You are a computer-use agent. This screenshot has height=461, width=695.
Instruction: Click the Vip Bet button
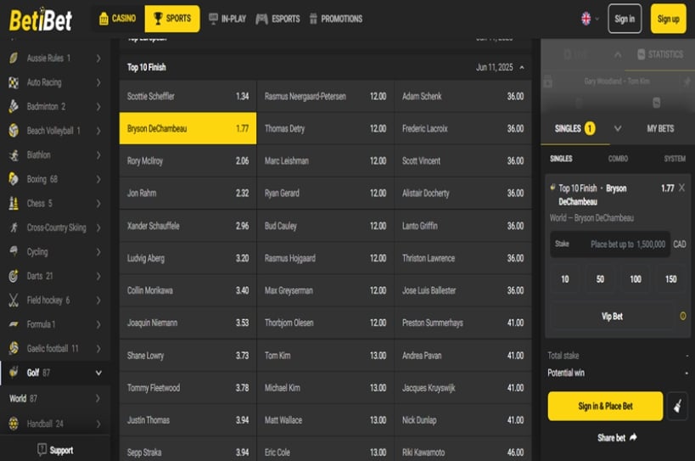pyautogui.click(x=612, y=317)
